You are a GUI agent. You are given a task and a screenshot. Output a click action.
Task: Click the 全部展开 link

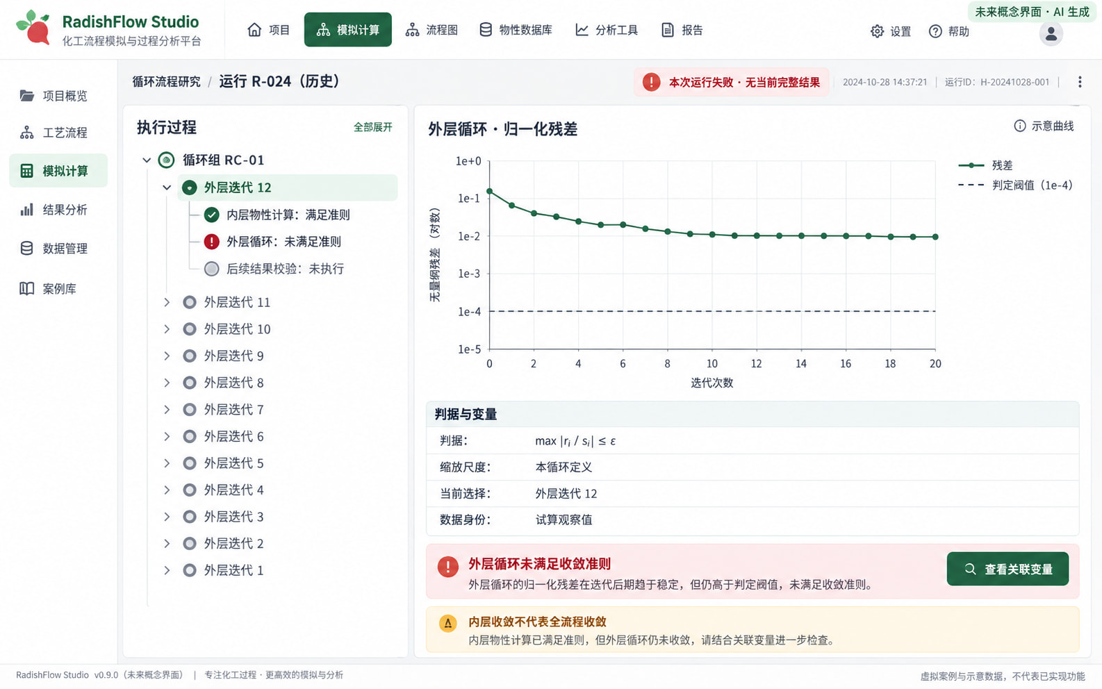click(373, 127)
